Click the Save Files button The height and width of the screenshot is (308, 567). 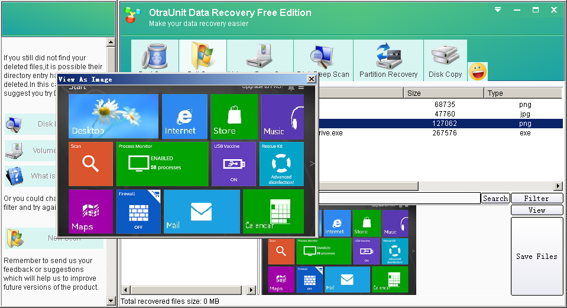(x=537, y=257)
